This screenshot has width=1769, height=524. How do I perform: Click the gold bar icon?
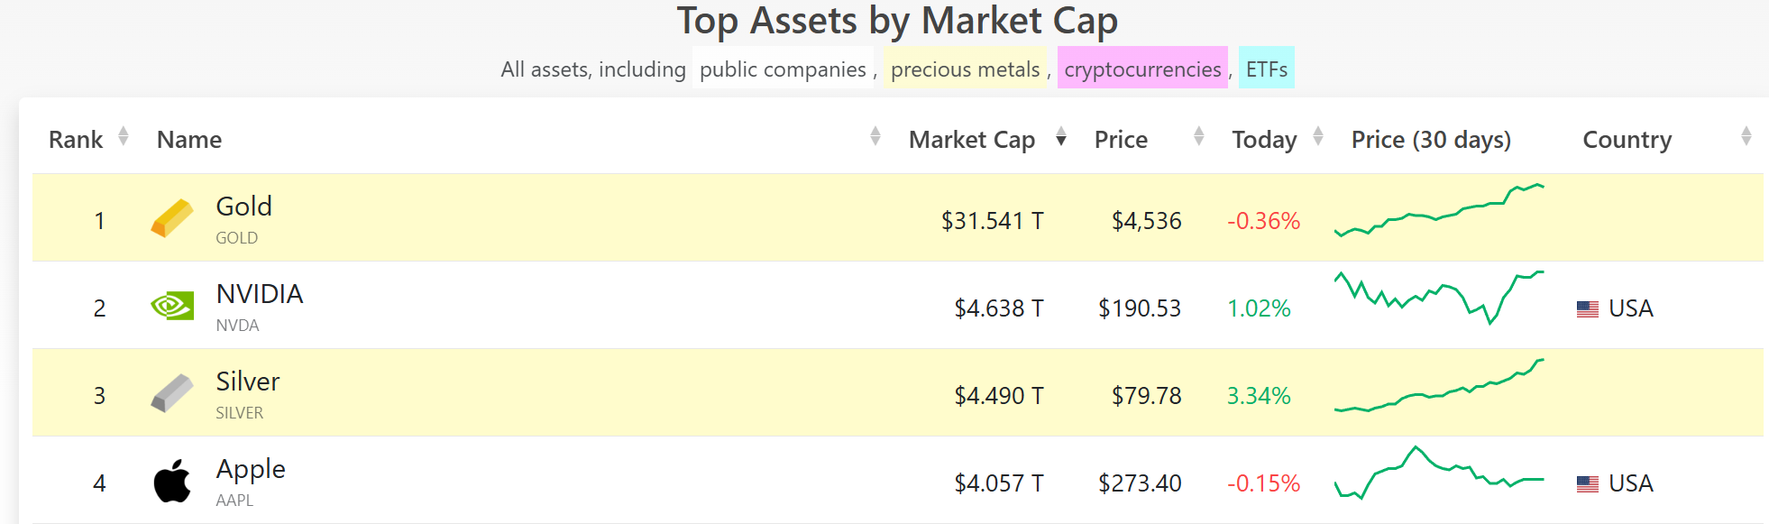tap(171, 218)
